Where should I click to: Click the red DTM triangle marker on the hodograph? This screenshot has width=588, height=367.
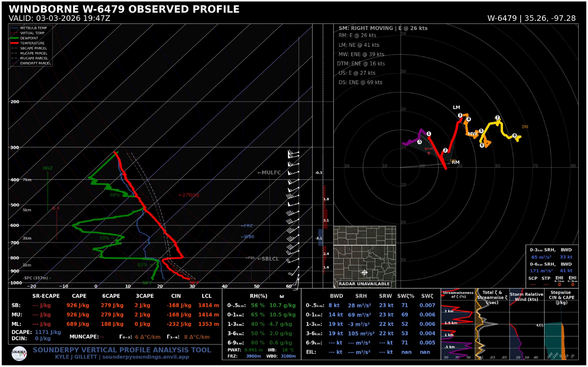(x=429, y=154)
